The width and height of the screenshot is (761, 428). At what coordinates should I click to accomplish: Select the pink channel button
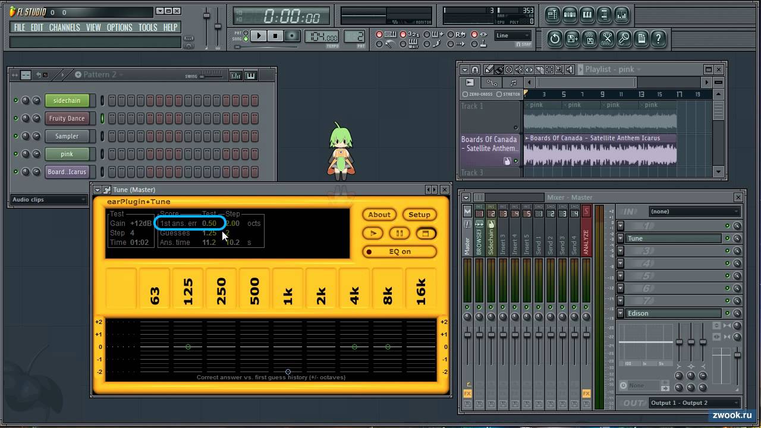[67, 154]
